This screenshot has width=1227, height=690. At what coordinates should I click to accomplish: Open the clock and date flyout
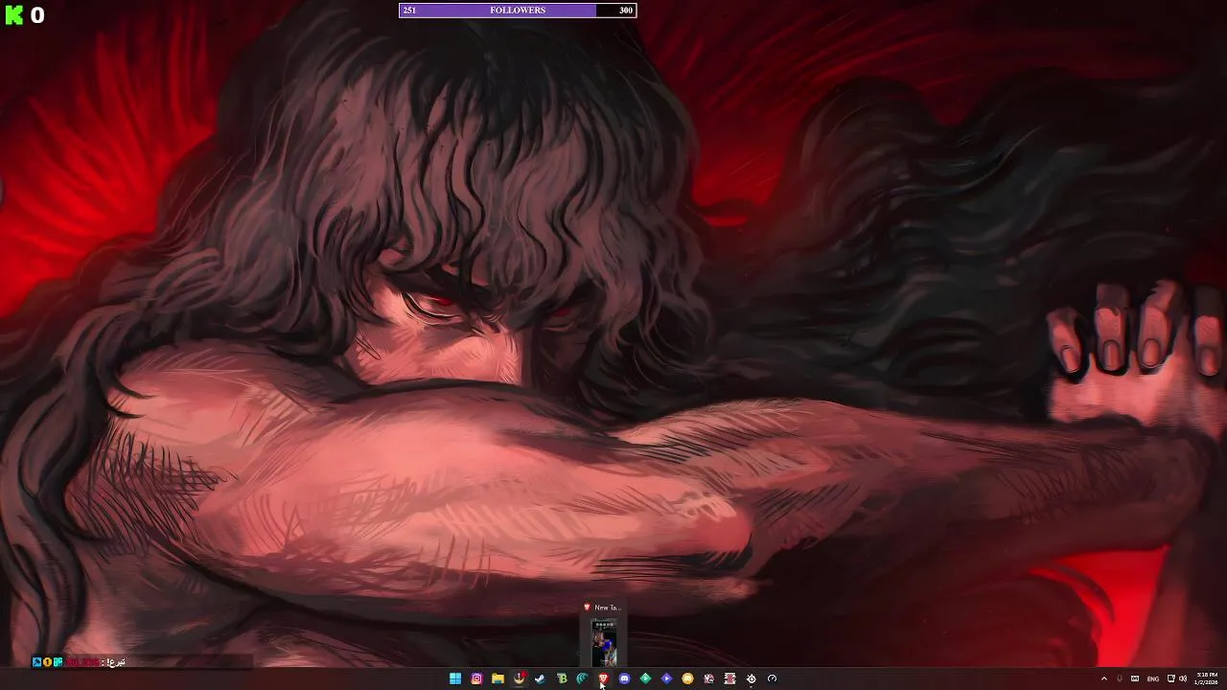click(1207, 678)
